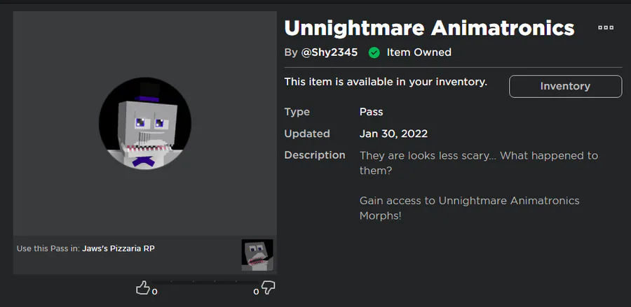This screenshot has width=631, height=307.
Task: Click the thumbs up like icon
Action: click(x=142, y=287)
